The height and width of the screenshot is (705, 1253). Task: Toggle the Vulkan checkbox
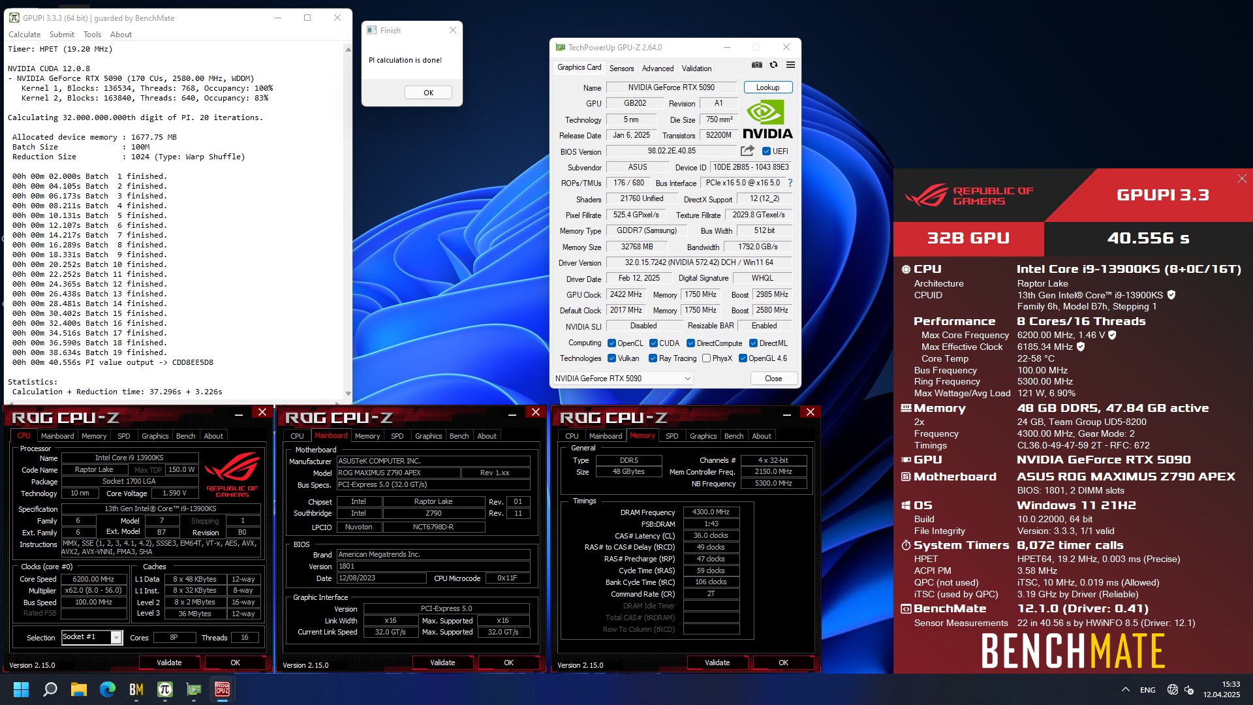click(611, 358)
